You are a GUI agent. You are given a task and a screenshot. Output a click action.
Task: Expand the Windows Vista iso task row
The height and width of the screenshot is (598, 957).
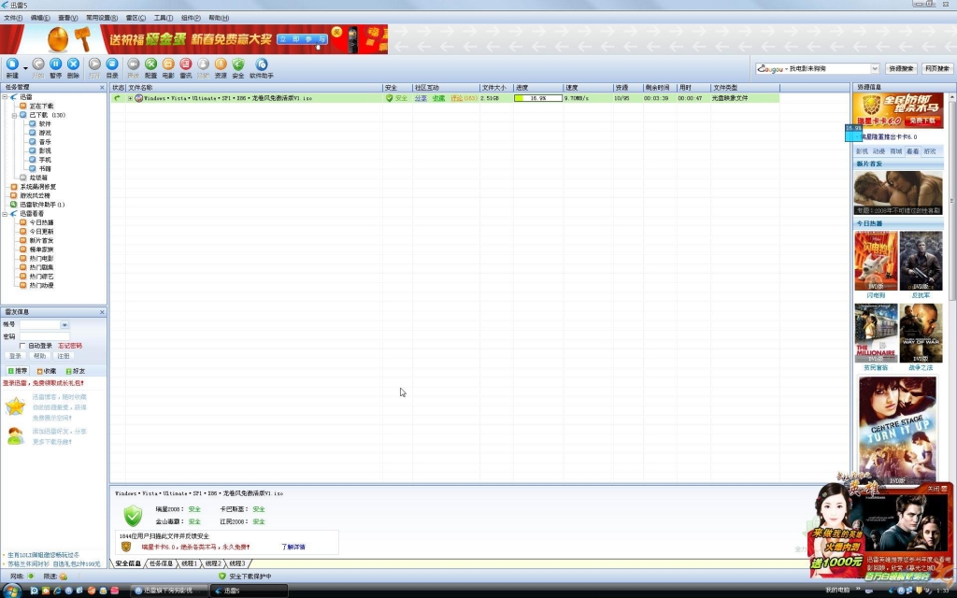(x=130, y=98)
